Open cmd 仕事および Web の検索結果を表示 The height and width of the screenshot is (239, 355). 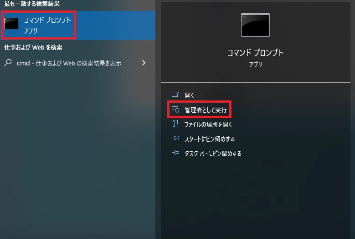(x=69, y=63)
